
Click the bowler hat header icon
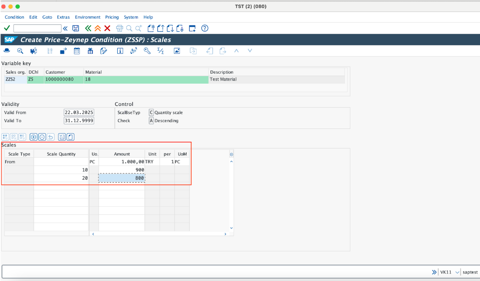tap(7, 51)
